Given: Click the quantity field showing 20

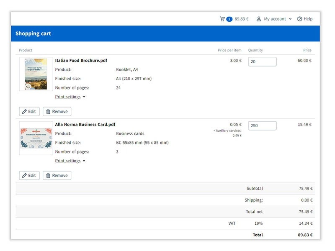Looking at the screenshot, I should [x=262, y=62].
